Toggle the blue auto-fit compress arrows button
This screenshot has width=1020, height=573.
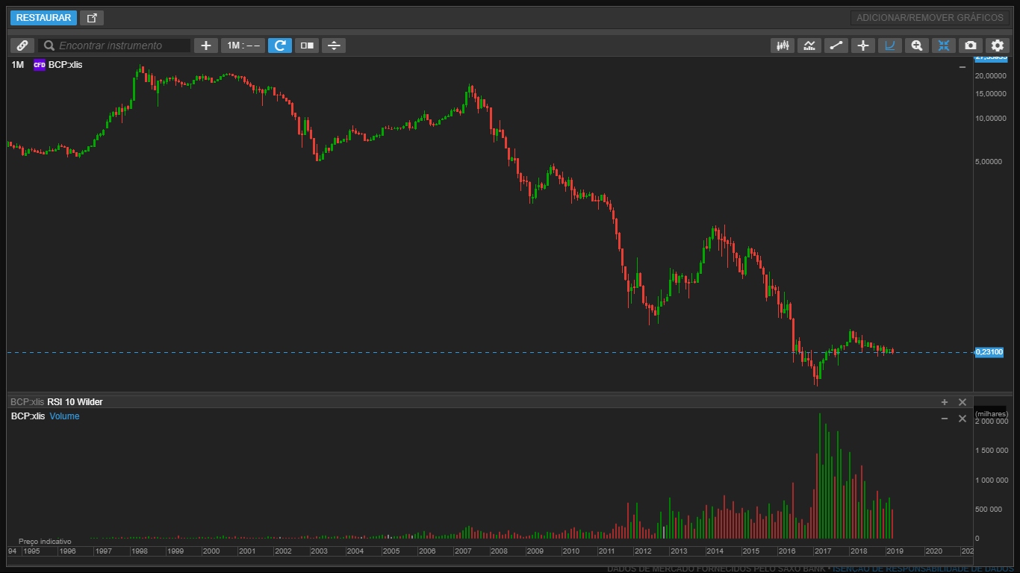click(x=943, y=46)
